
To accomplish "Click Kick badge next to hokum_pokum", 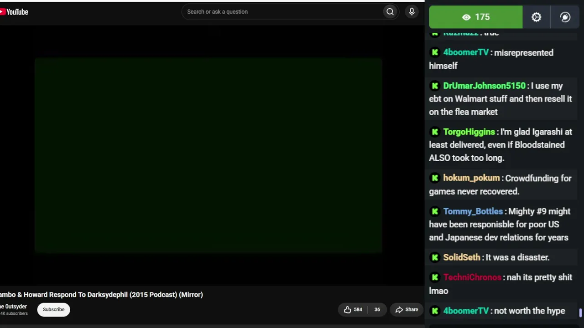I will (x=435, y=178).
